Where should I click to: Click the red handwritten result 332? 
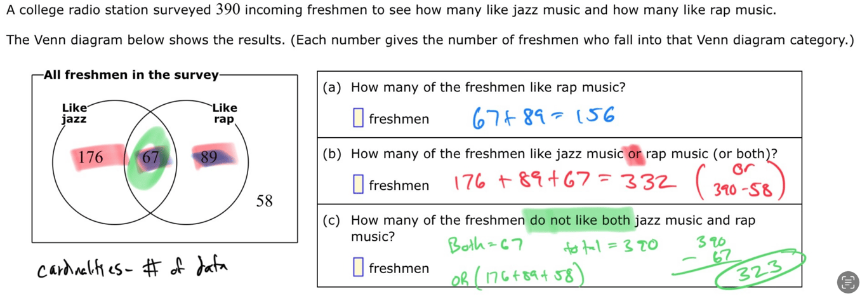645,182
